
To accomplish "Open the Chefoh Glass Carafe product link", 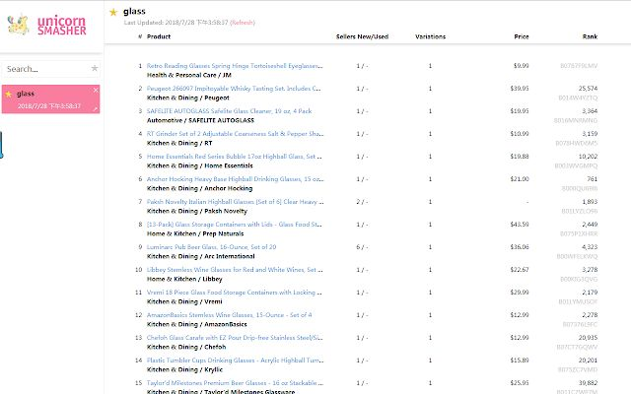I will pos(235,337).
